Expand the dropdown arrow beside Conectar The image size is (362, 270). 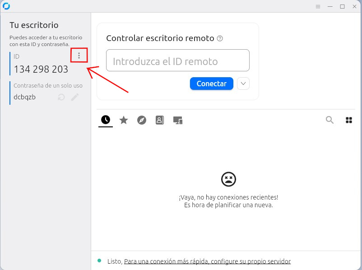pyautogui.click(x=243, y=84)
